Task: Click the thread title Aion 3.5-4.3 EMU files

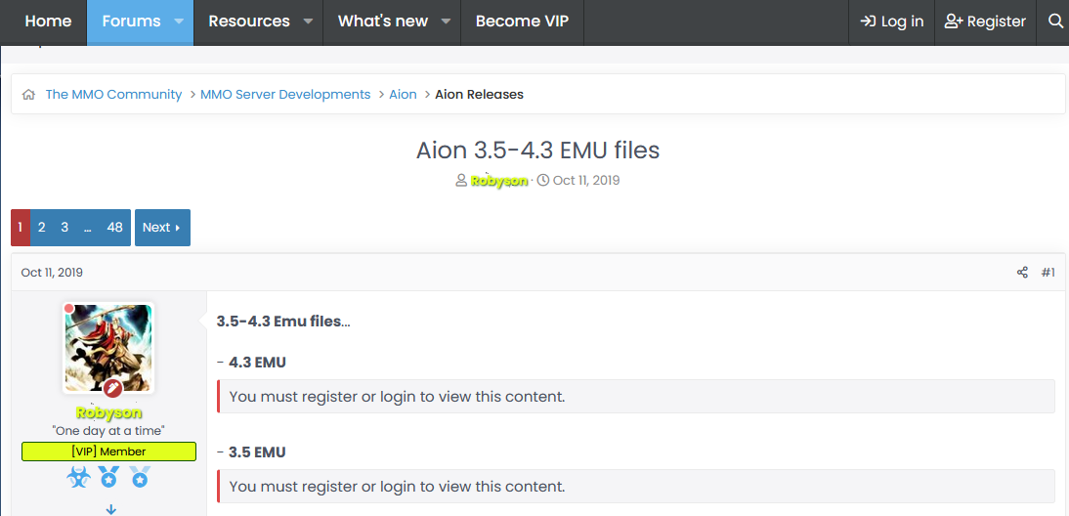Action: [537, 150]
